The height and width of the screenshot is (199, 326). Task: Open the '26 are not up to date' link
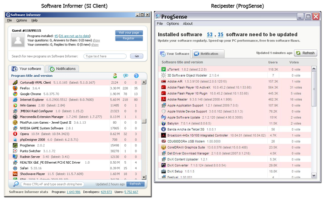coord(75,35)
